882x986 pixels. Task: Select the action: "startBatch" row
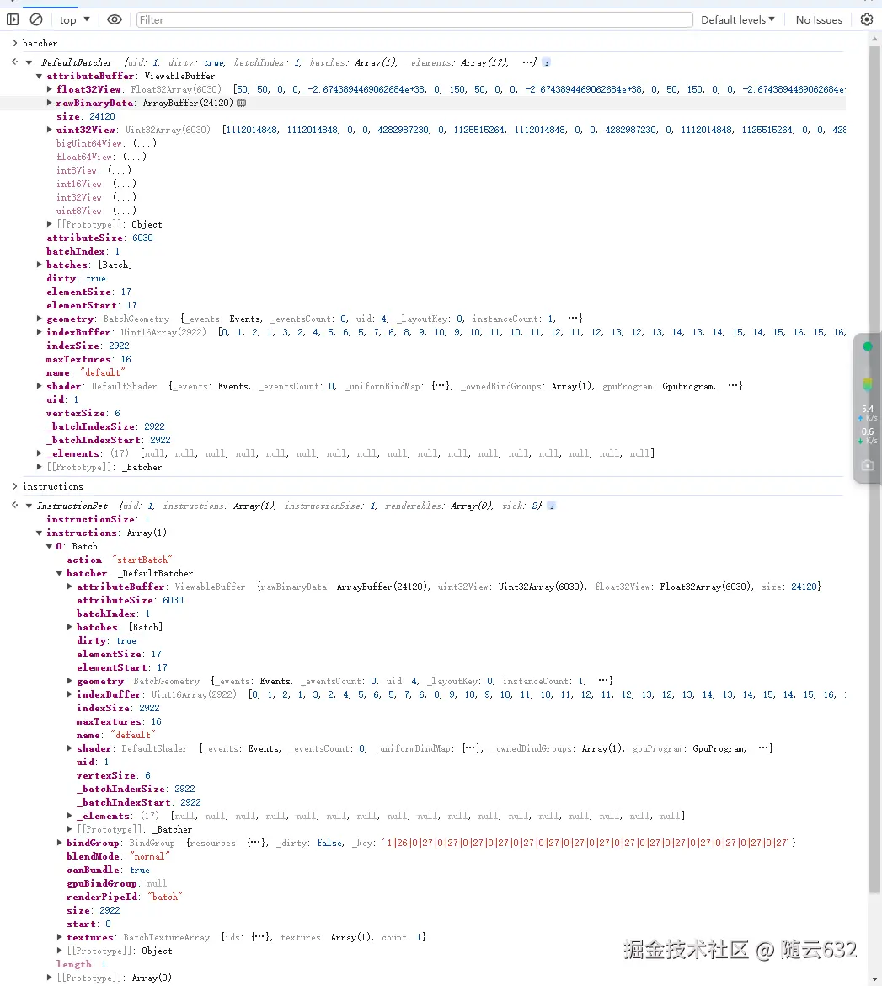[x=120, y=560]
